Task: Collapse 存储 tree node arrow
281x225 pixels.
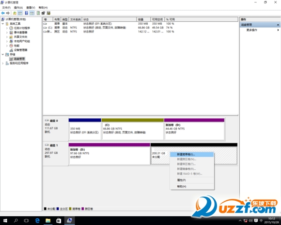Action: pos(3,54)
